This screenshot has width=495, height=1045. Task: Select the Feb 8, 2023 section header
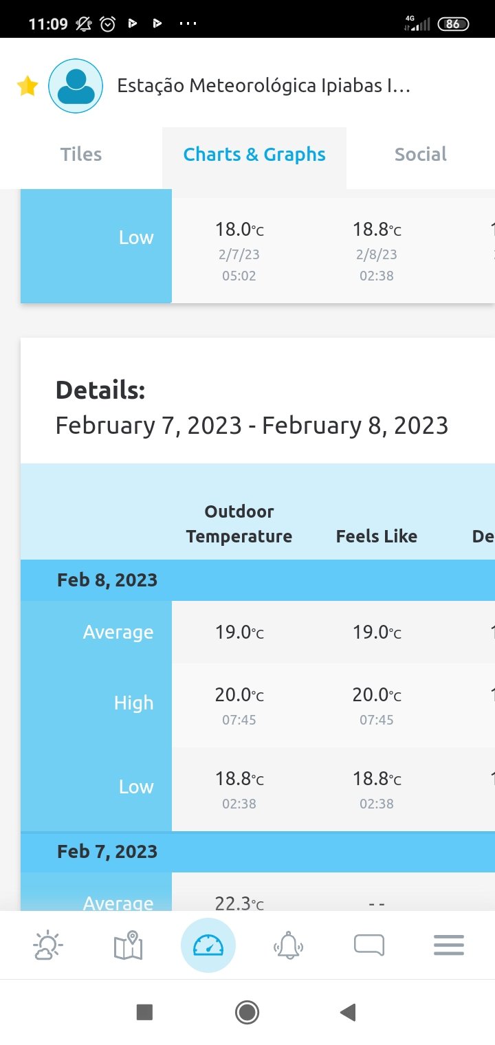coord(258,580)
